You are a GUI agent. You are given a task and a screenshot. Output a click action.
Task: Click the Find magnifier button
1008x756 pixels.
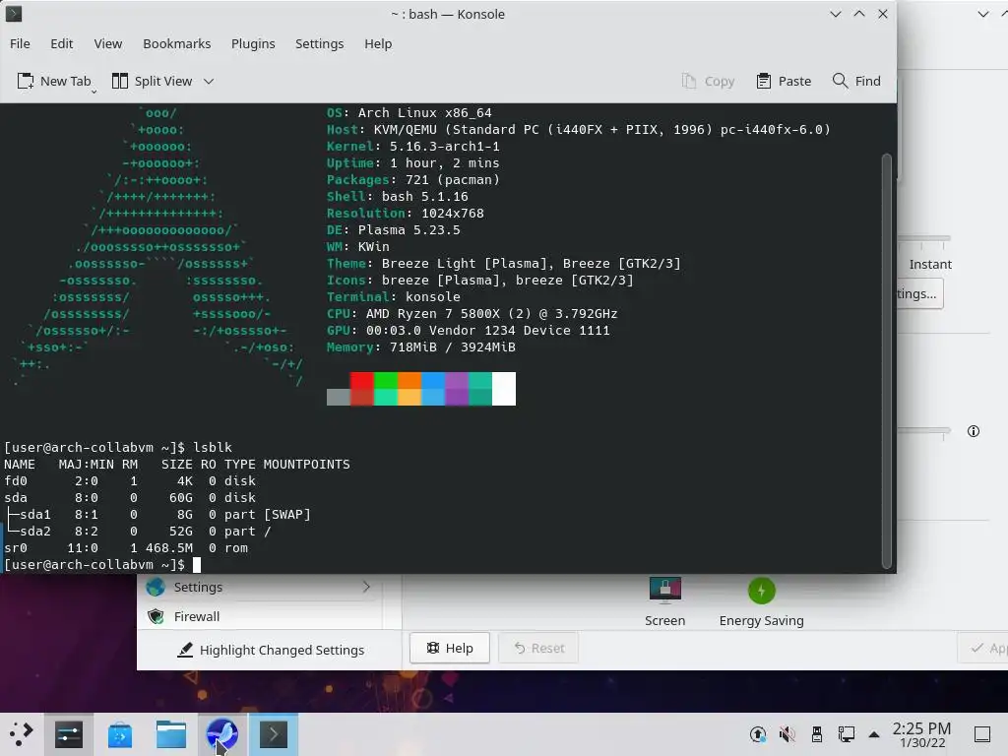(856, 81)
